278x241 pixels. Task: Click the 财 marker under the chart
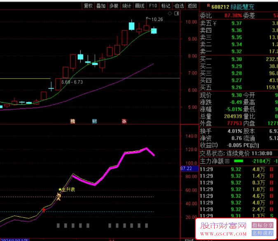point(94,121)
